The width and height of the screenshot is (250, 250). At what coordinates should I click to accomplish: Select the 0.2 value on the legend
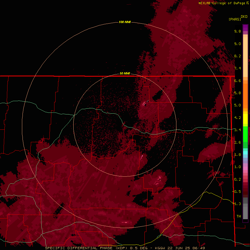(237, 179)
